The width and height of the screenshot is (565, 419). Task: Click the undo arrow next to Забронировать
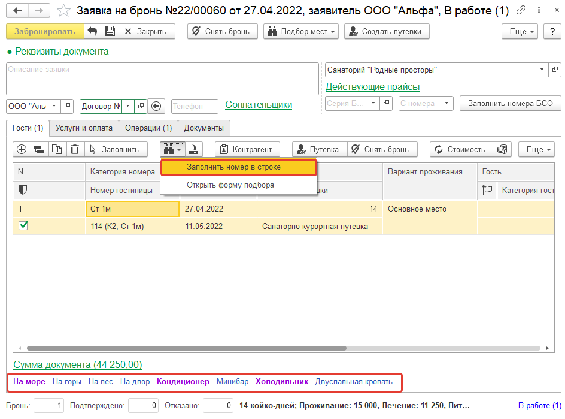click(93, 31)
